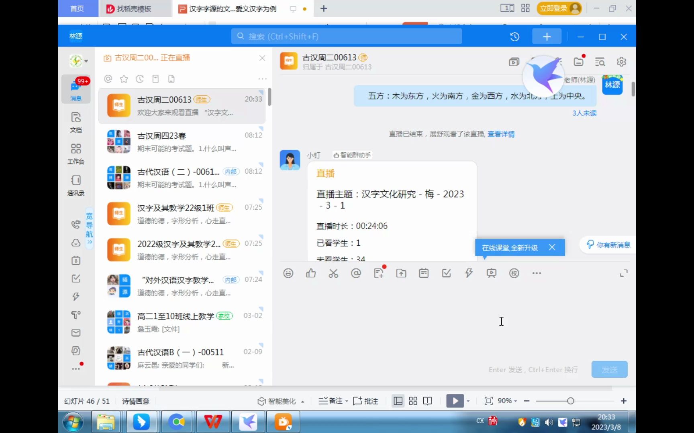Start slideshow with the play button
The width and height of the screenshot is (694, 433).
pyautogui.click(x=455, y=401)
